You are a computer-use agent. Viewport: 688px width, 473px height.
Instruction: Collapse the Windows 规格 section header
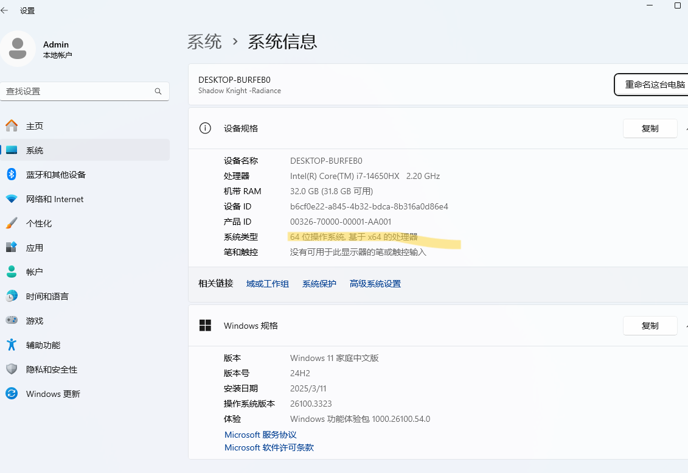click(438, 326)
